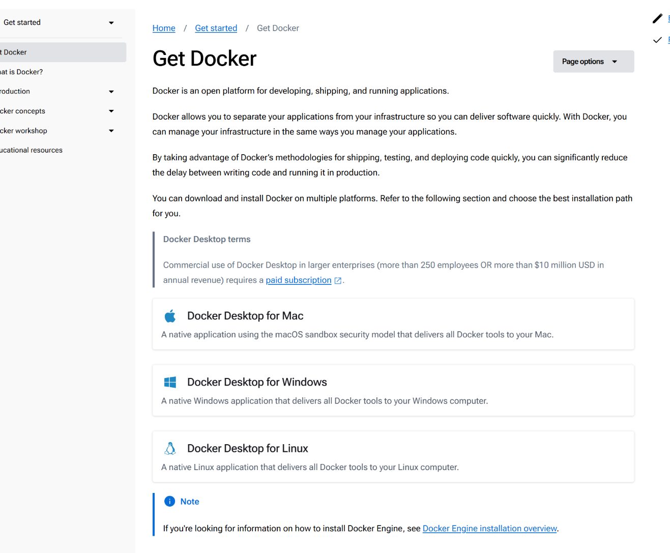Click the Apple logo icon
The image size is (670, 553).
tap(170, 316)
